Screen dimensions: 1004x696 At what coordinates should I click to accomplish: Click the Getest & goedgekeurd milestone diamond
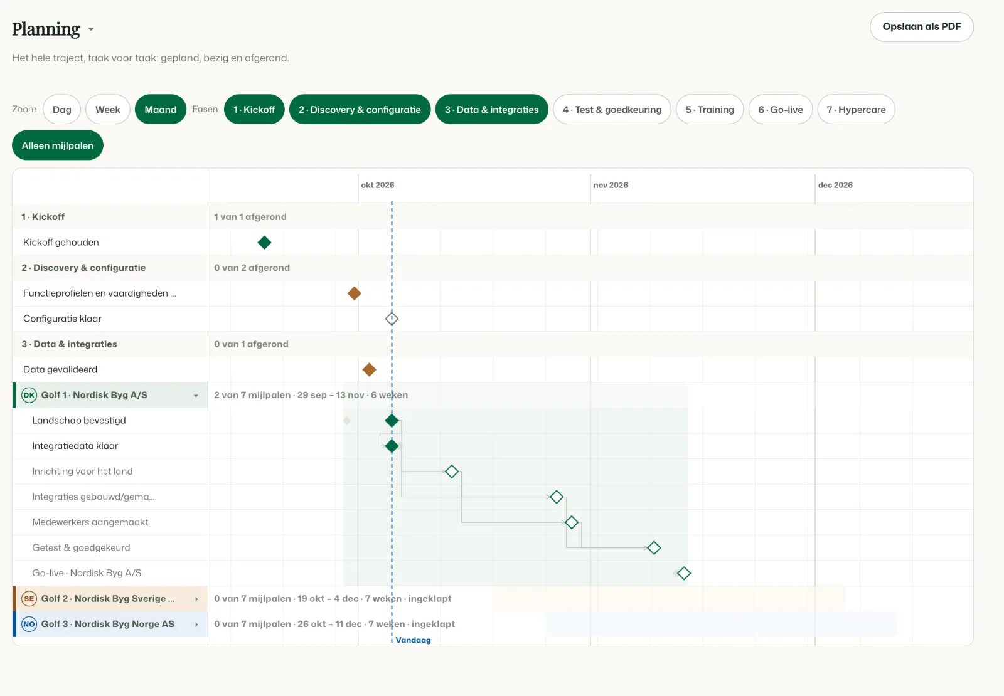pyautogui.click(x=654, y=548)
